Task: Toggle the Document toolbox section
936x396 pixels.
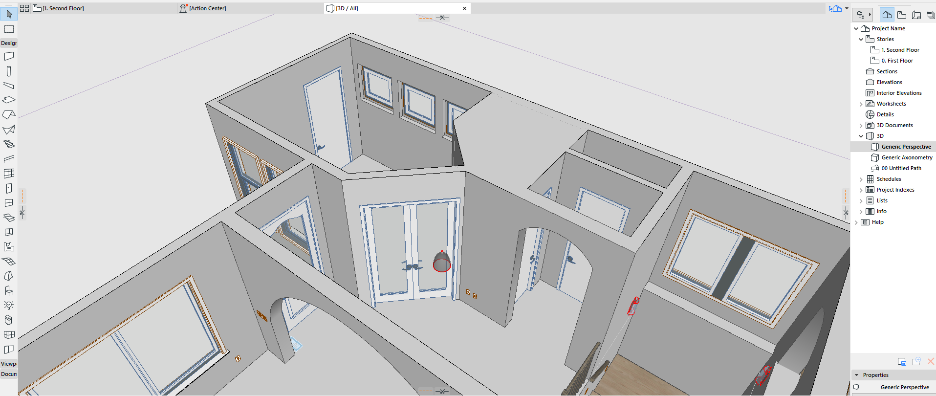Action: tap(9, 374)
